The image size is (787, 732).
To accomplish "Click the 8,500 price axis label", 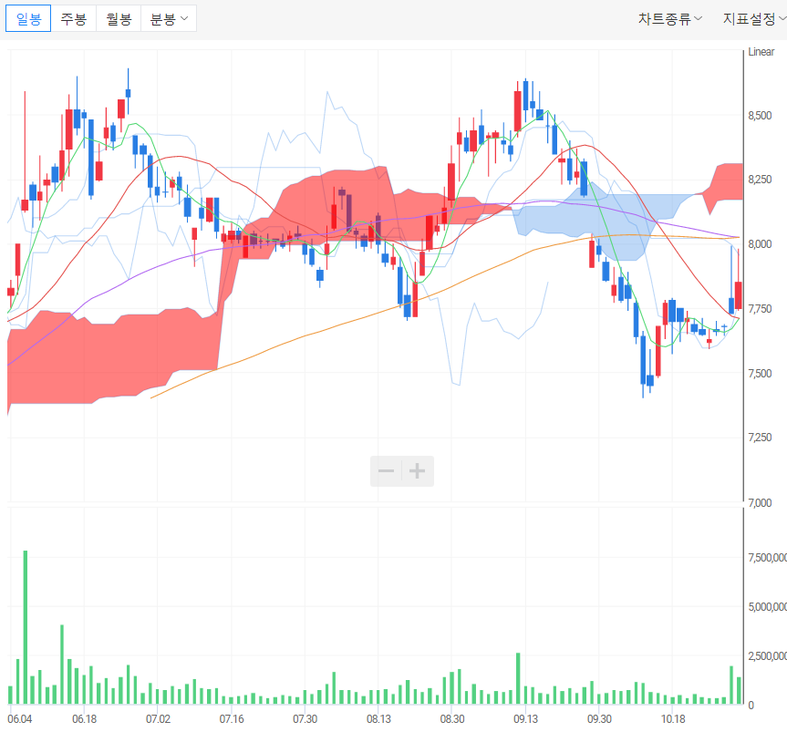I will coord(760,116).
